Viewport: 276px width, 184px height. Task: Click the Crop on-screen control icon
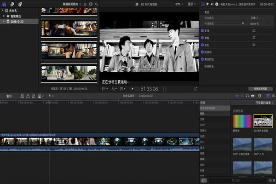click(254, 38)
